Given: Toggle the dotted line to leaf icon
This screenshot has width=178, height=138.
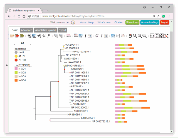Looking at the screenshot, I should tap(123, 36).
